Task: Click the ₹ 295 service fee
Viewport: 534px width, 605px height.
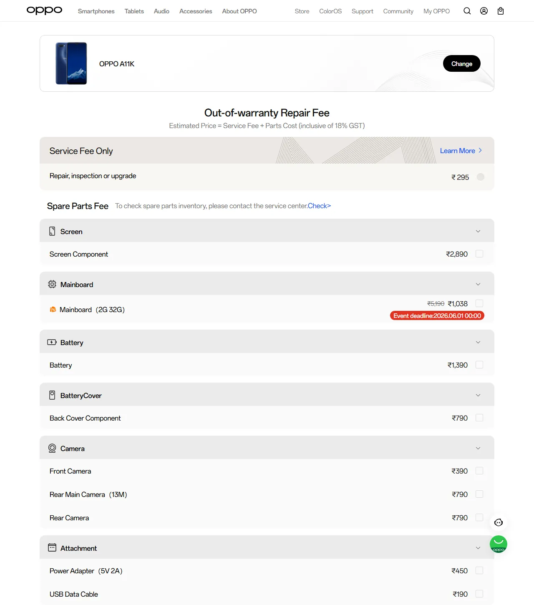Action: [460, 177]
